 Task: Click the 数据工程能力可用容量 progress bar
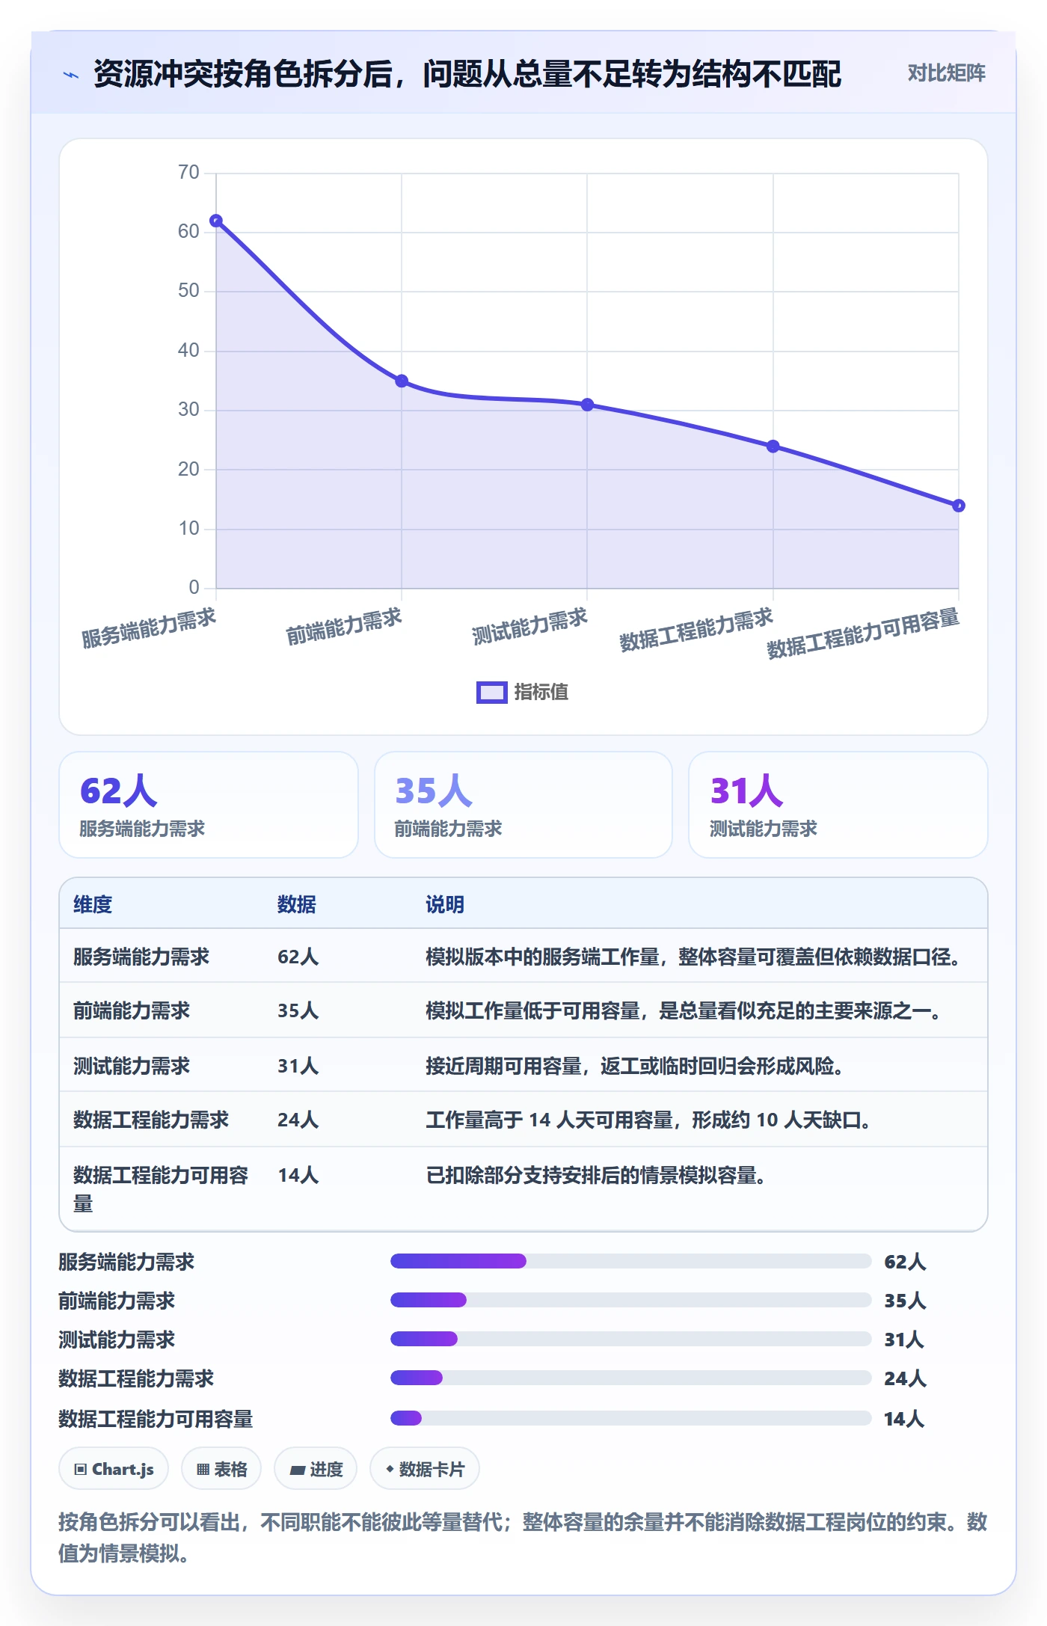[x=630, y=1418]
